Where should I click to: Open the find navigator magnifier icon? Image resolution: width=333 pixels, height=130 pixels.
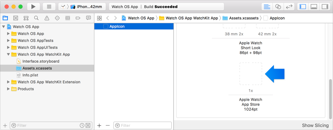click(36, 18)
